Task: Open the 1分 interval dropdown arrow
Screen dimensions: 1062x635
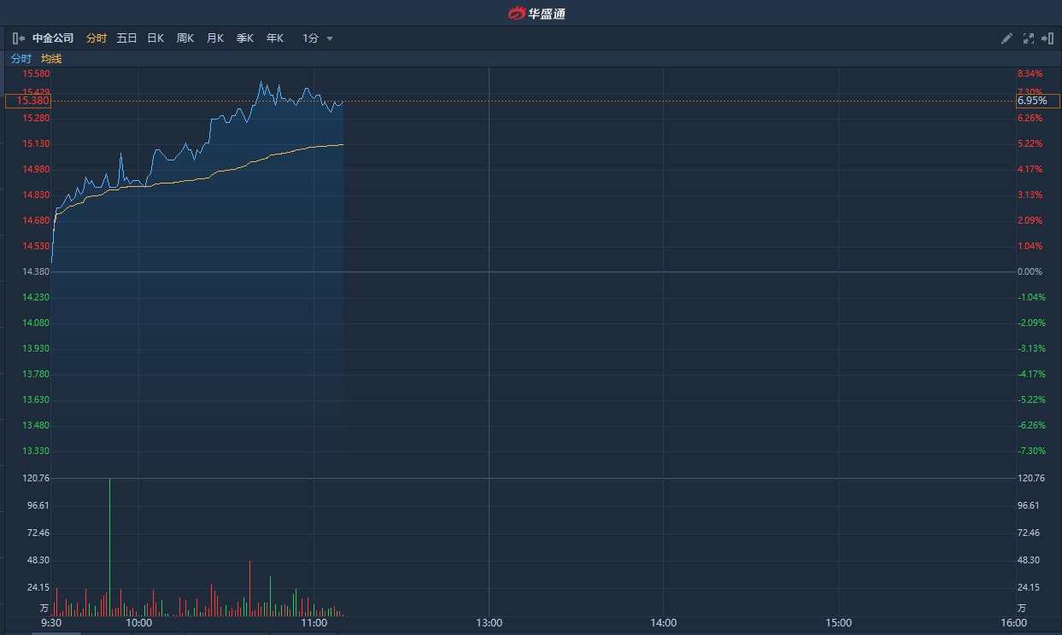Action: click(x=330, y=38)
